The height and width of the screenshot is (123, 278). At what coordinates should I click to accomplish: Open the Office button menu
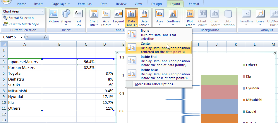point(6,1)
